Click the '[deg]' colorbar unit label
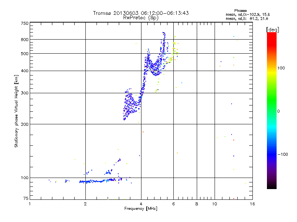 pyautogui.click(x=272, y=30)
